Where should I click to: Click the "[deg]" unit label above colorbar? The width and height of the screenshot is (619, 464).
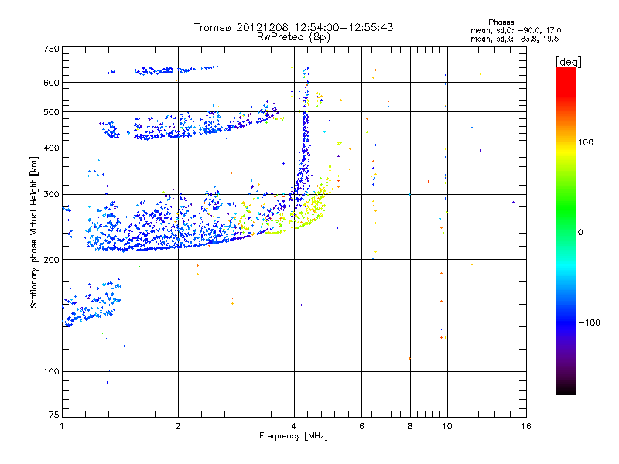coord(568,62)
